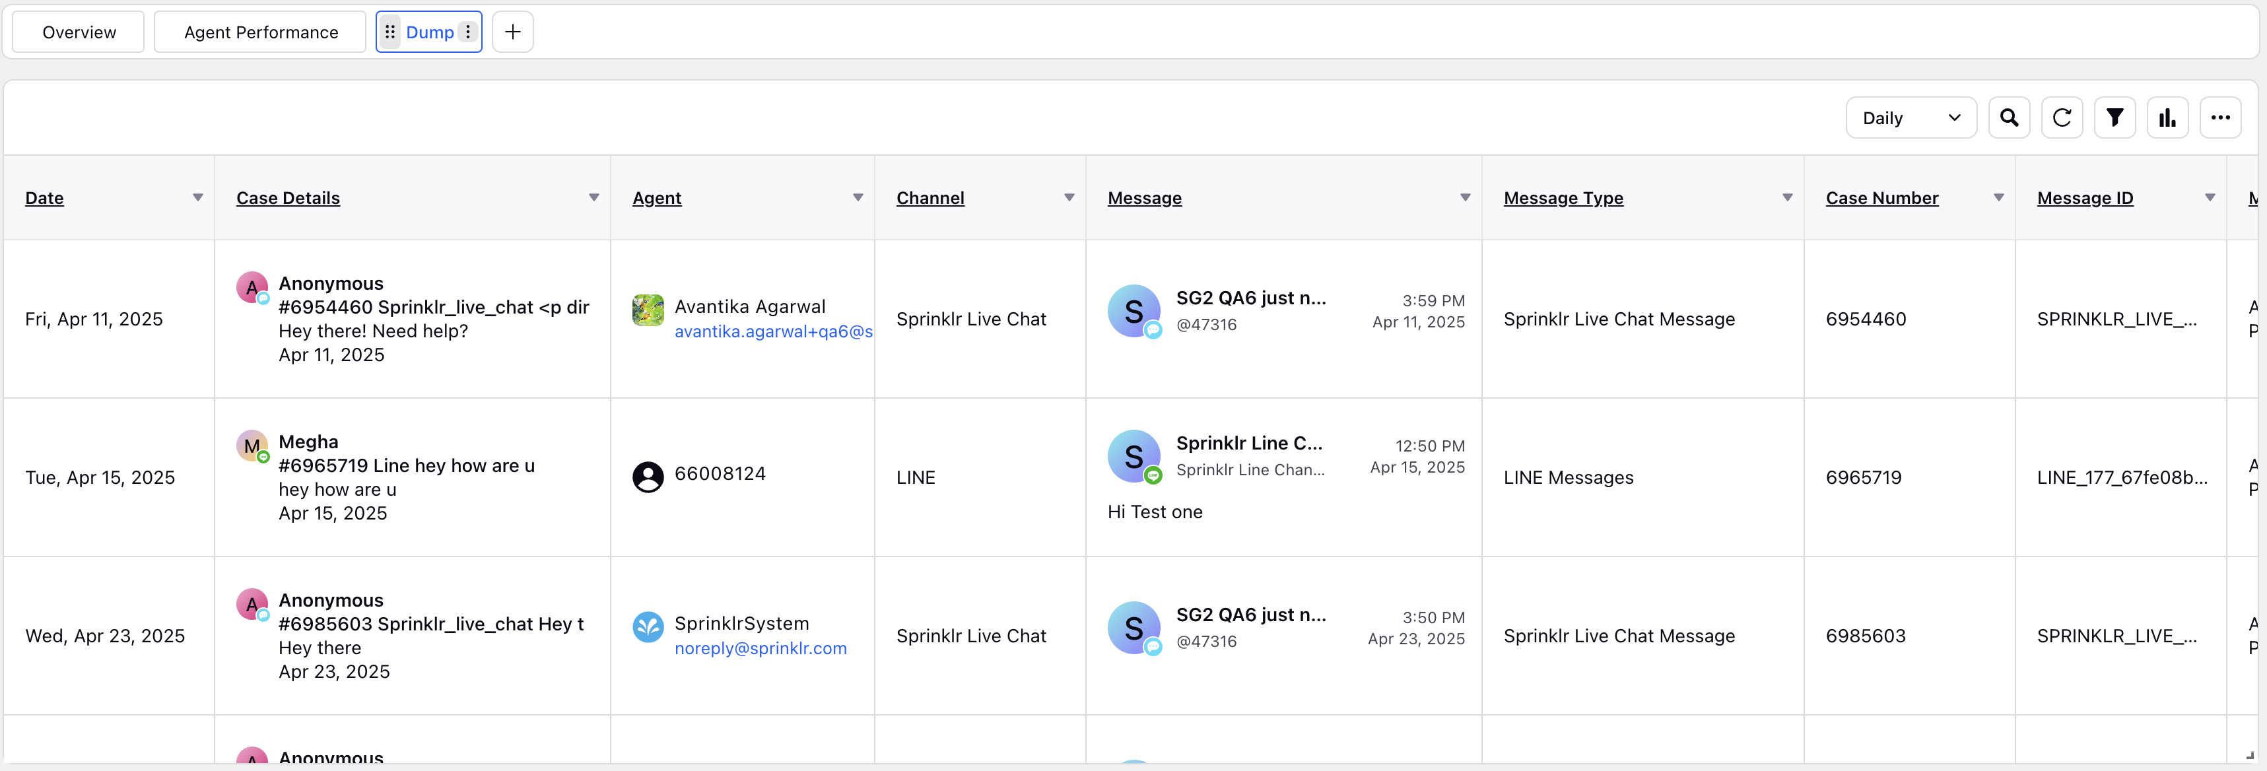Open the Message column dropdown arrow
The height and width of the screenshot is (771, 2267).
pos(1466,198)
